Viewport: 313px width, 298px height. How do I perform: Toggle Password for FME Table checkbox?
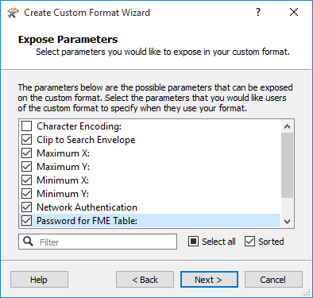27,221
